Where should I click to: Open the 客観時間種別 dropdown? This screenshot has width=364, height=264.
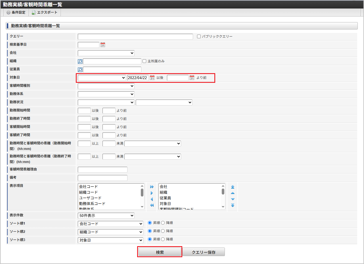click(x=106, y=86)
